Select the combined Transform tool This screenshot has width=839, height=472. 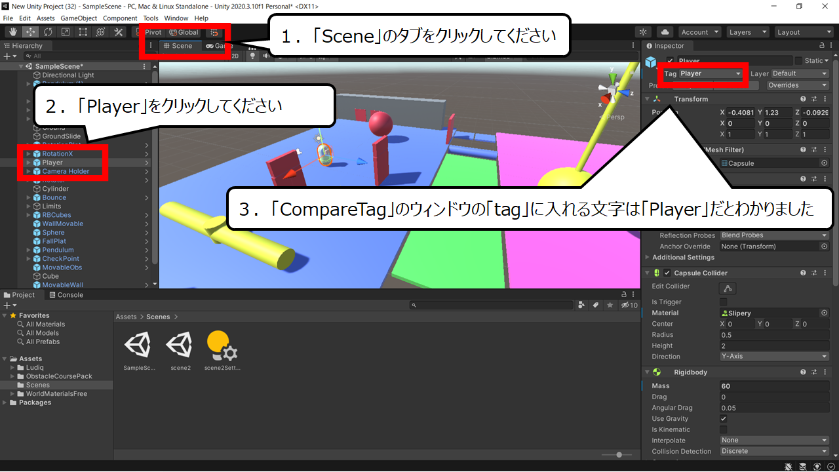click(100, 32)
